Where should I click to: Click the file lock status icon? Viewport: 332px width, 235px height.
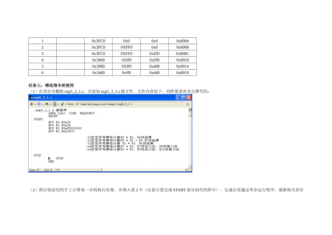[x=62, y=104]
